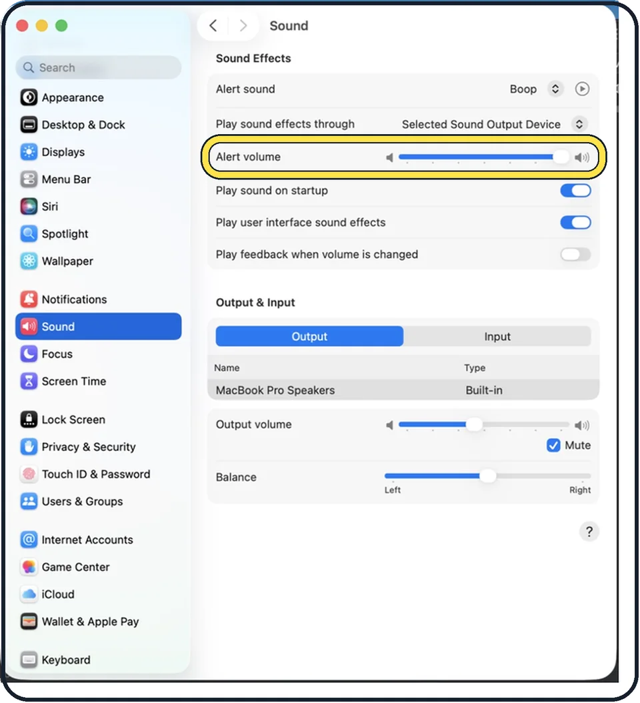Open the Lock Screen icon
The image size is (640, 703).
(x=29, y=420)
